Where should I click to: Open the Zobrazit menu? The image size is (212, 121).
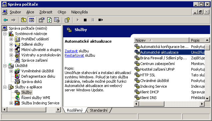[46, 12]
